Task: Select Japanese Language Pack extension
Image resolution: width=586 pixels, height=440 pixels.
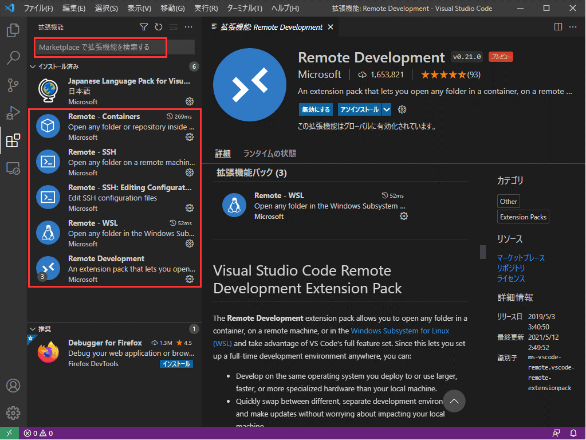Action: [115, 92]
